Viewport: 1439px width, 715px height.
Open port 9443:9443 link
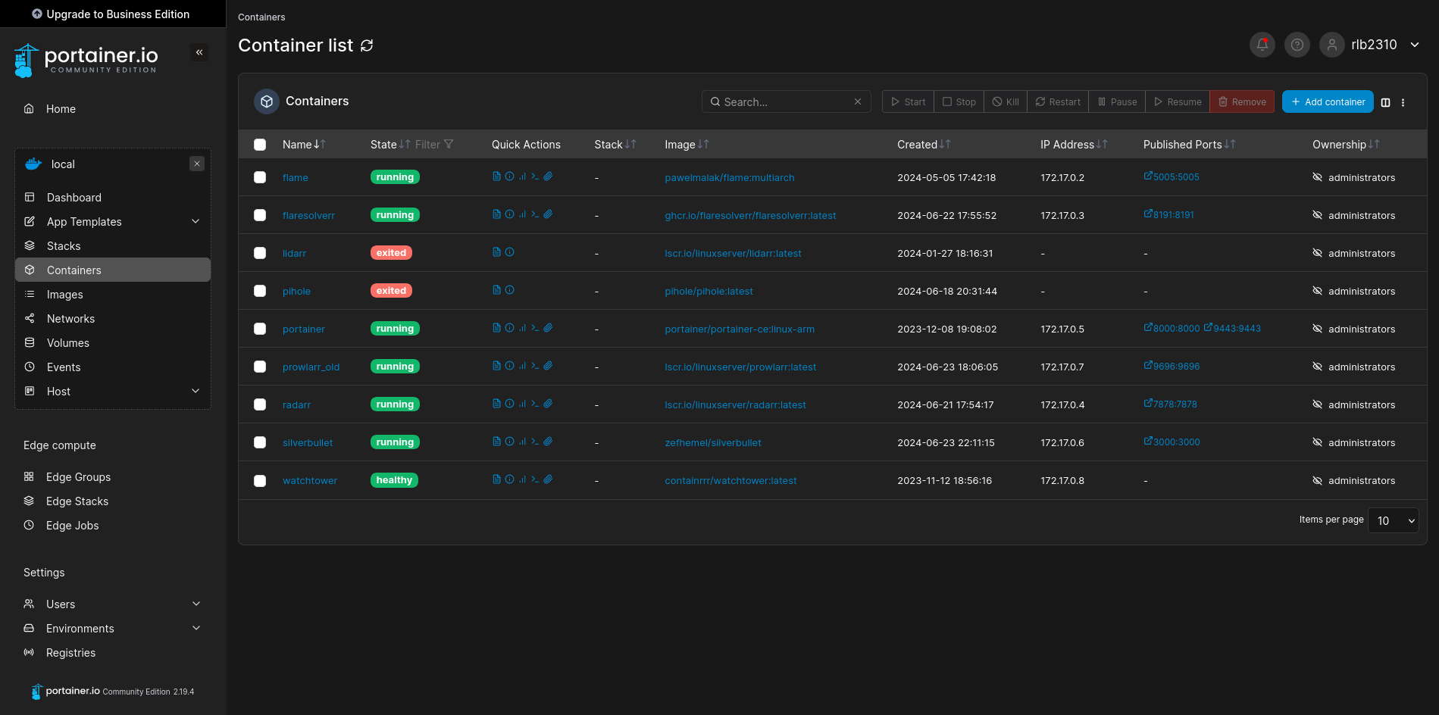[x=1232, y=328]
